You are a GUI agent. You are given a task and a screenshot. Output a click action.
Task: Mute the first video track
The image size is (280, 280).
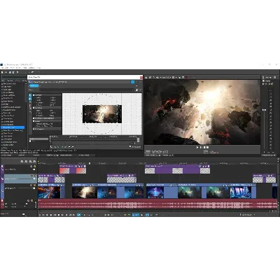pyautogui.click(x=31, y=167)
